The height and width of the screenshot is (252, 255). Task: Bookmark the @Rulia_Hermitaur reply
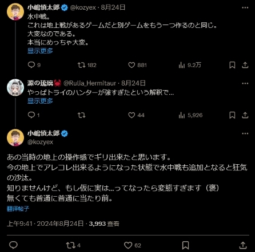pyautogui.click(x=232, y=115)
